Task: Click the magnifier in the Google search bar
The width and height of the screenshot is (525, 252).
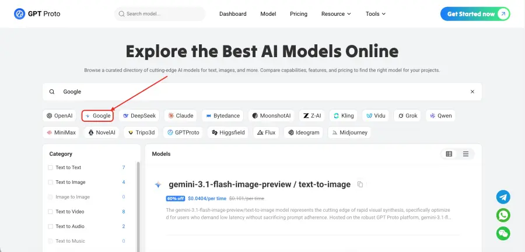Action: [x=52, y=92]
